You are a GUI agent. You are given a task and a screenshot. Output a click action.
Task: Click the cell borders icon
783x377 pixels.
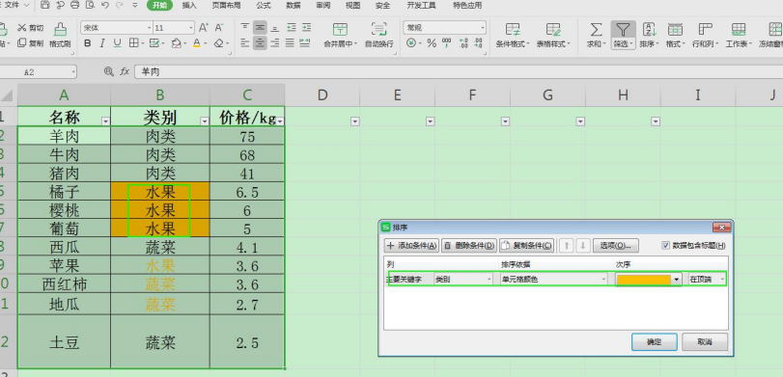133,43
